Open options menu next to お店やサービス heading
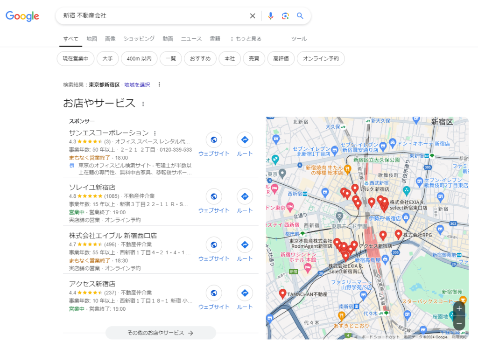The width and height of the screenshot is (478, 342). coord(143,104)
